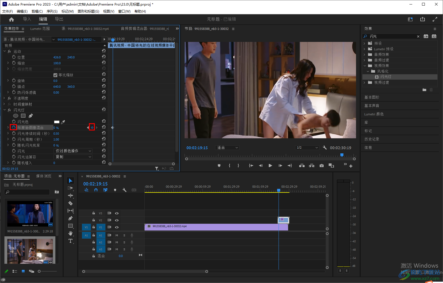Select the Selection arrow tool
This screenshot has width=443, height=283.
point(70,181)
